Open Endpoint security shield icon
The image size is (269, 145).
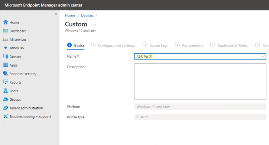click(6, 74)
